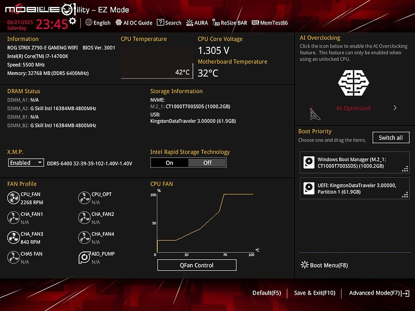The width and height of the screenshot is (415, 311).
Task: Click the Switch all button
Action: click(391, 138)
